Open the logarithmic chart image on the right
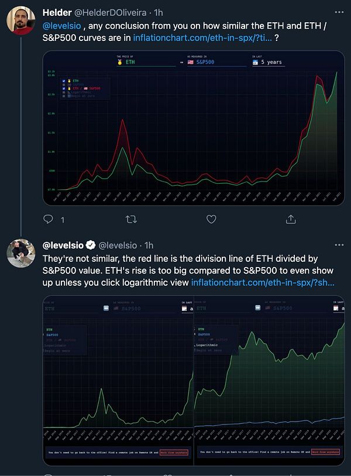 tap(269, 381)
